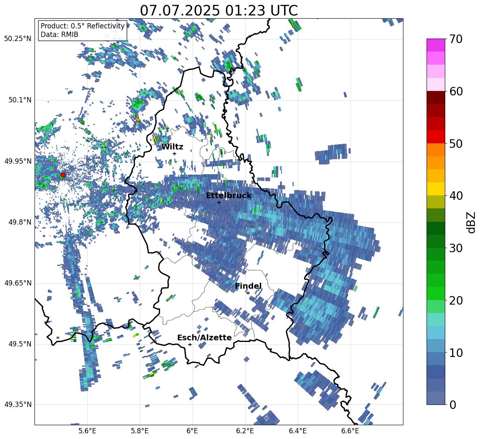Click the 5.6°E longitude label

click(x=87, y=431)
